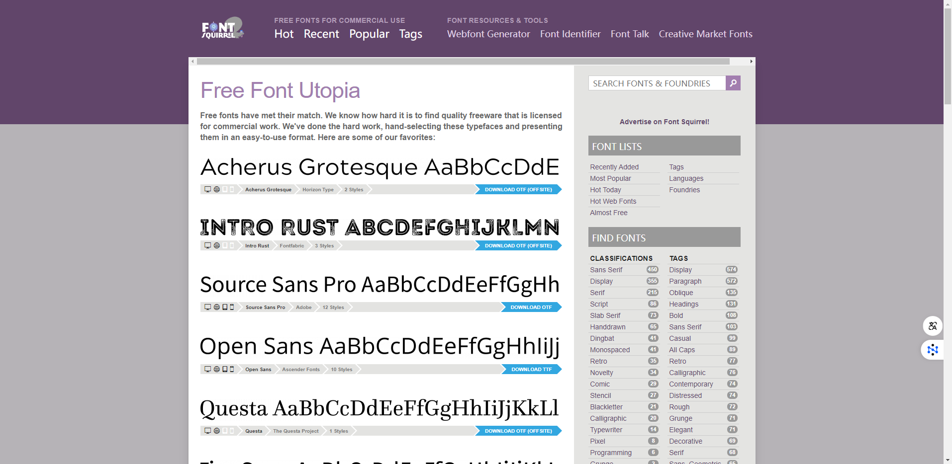Screen dimensions: 952x464
Task: Download Source Sans Pro OTF
Action: point(531,307)
